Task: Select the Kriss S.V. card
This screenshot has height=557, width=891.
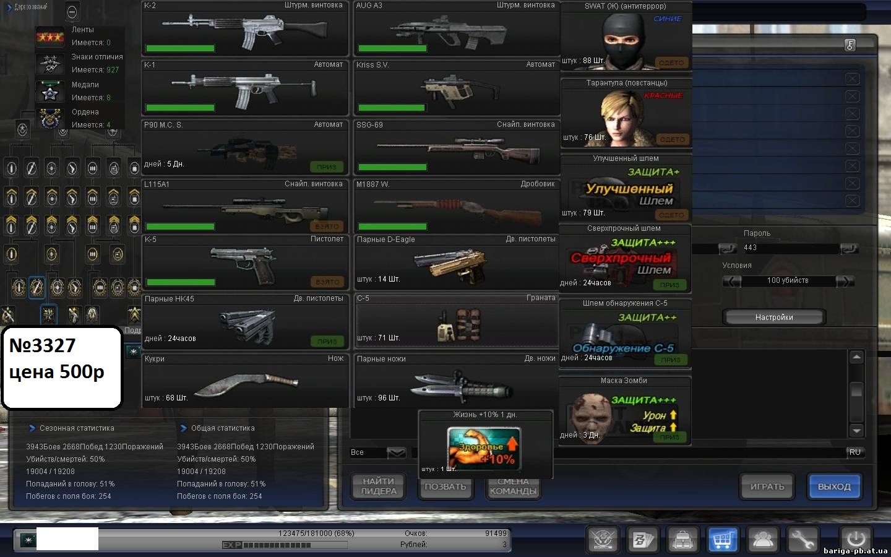Action: 457,88
